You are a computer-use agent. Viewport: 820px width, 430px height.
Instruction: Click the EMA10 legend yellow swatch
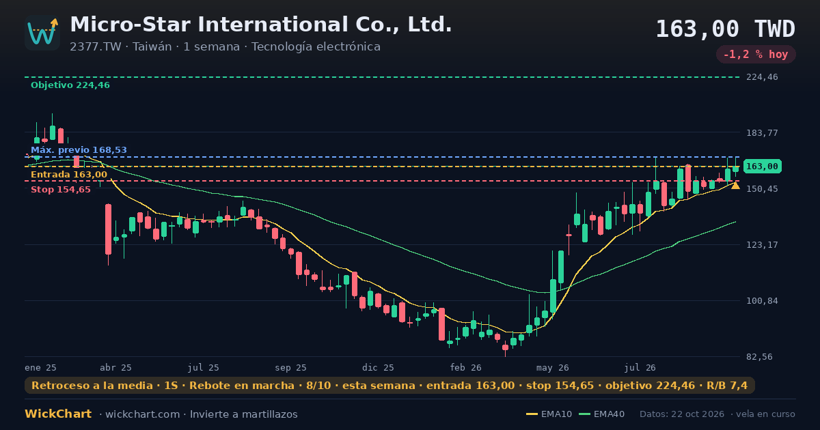tap(532, 414)
